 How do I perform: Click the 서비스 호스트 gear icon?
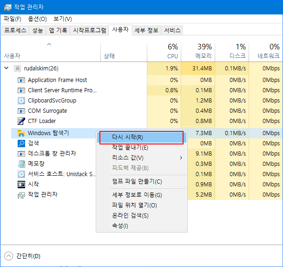21,174
